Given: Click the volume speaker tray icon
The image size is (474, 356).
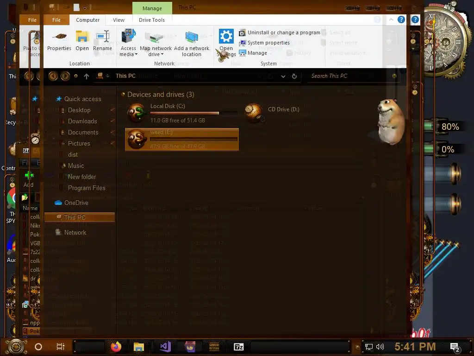Looking at the screenshot, I should (380, 347).
